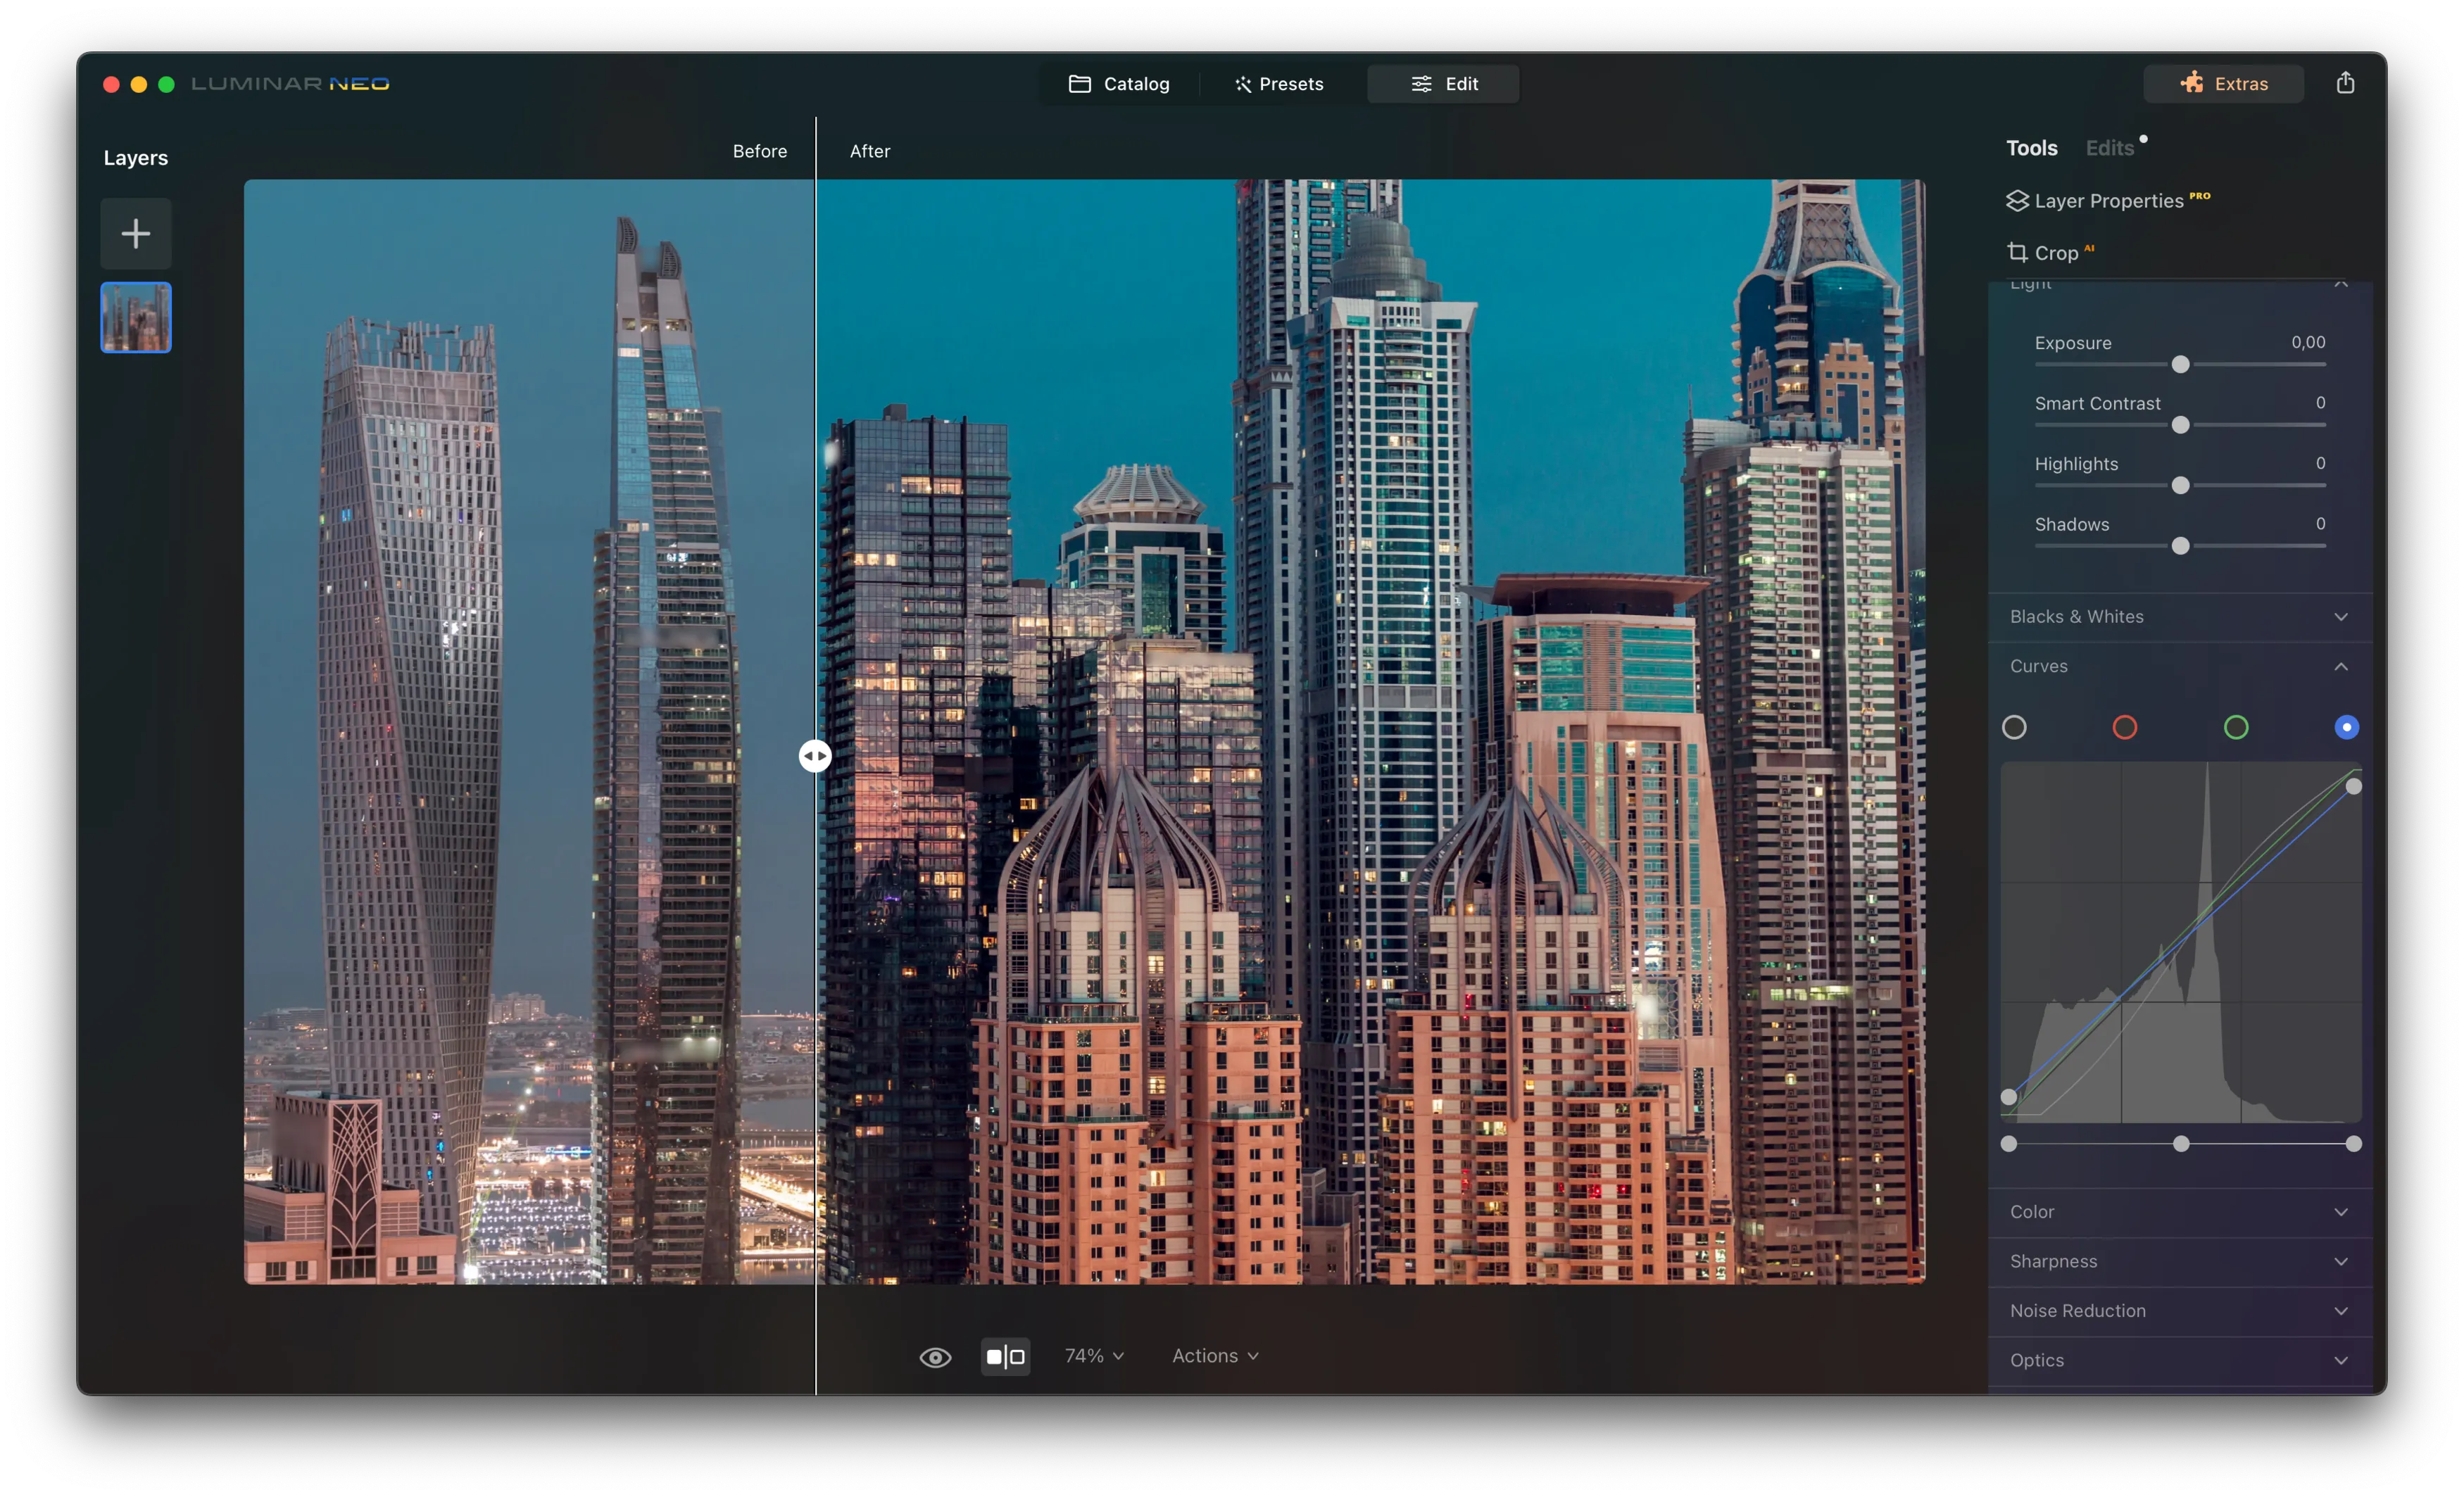Viewport: 2464px width, 1497px height.
Task: Open the Actions menu
Action: (1213, 1355)
